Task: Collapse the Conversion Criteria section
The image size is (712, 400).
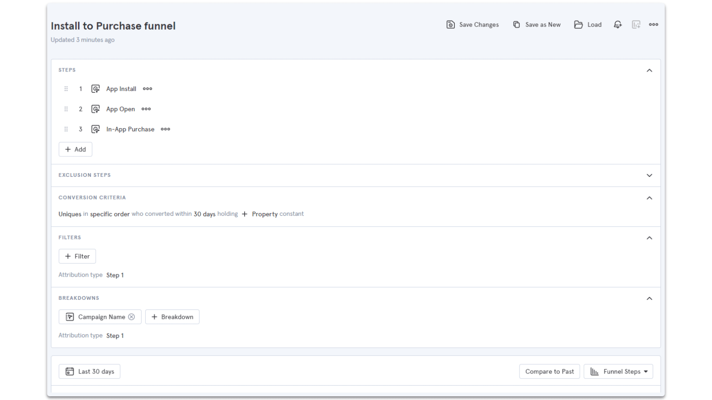Action: point(649,198)
